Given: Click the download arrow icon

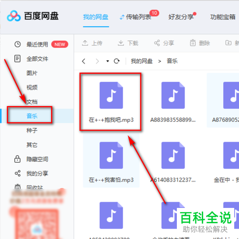Looking at the screenshot, I should [121, 43].
